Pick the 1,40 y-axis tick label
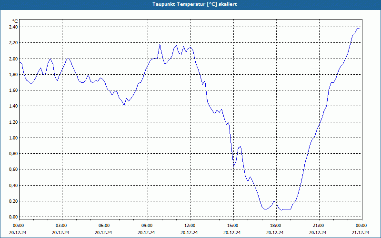 coord(13,106)
